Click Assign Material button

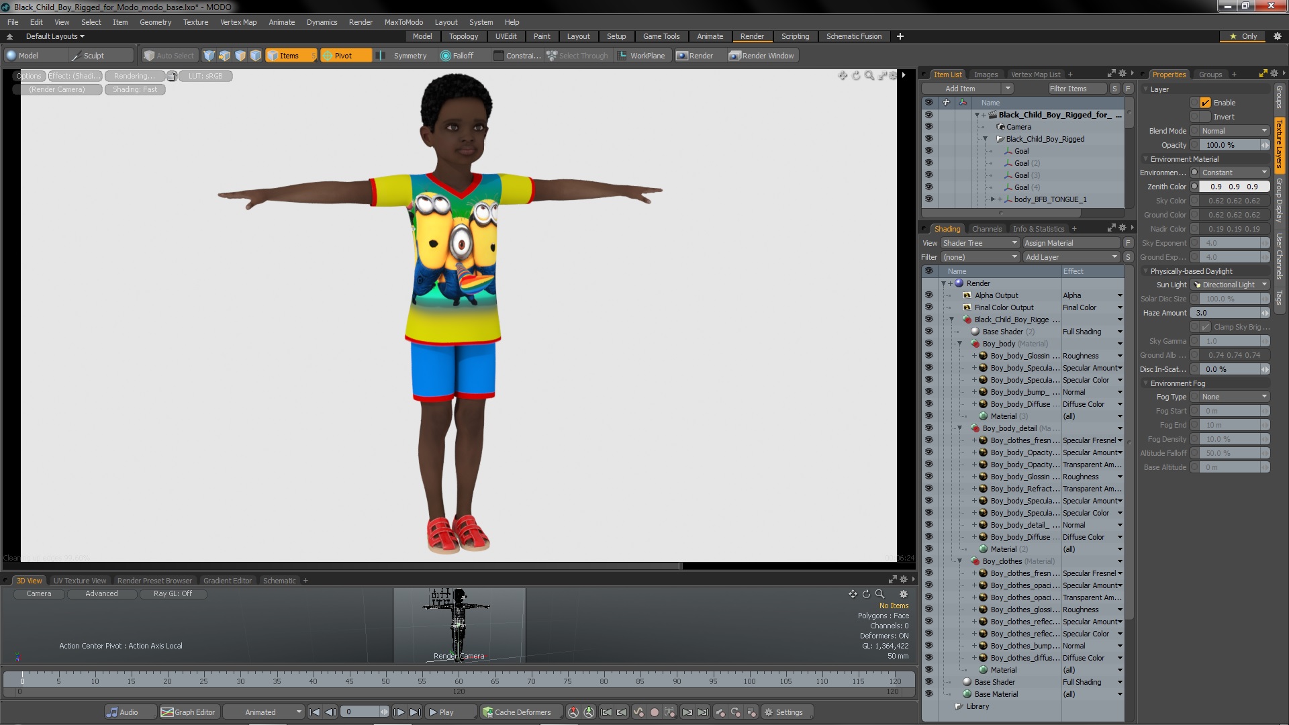1071,243
